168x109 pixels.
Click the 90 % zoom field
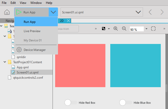[x=137, y=29]
